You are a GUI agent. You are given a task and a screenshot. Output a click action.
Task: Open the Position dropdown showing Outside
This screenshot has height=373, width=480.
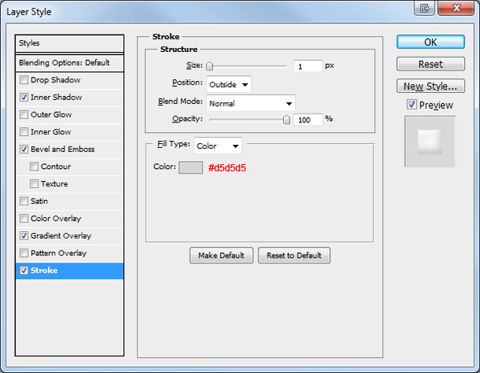(229, 85)
